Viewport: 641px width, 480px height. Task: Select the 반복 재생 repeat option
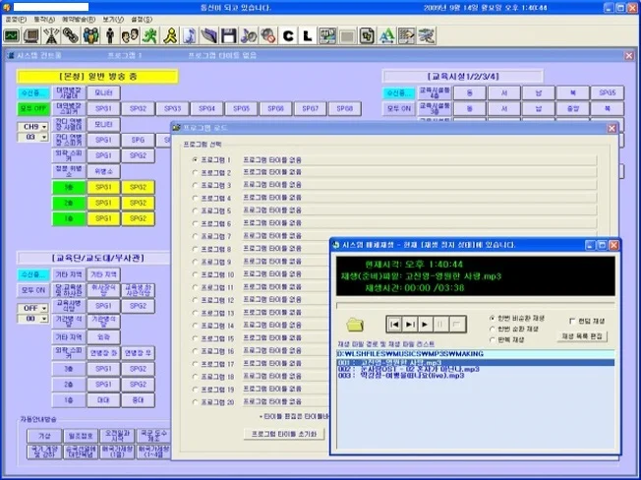(x=492, y=339)
